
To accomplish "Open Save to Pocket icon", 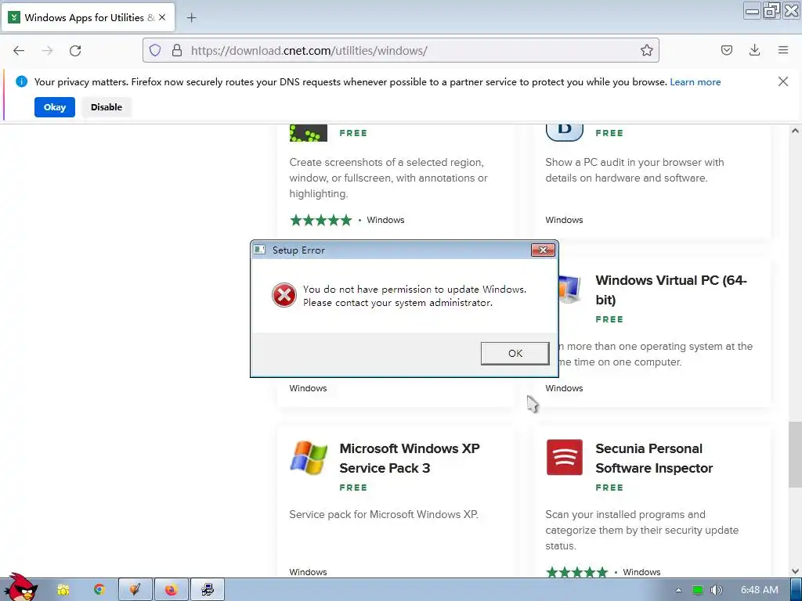I will [726, 50].
